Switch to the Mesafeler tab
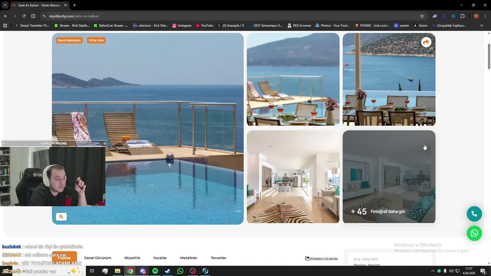The width and height of the screenshot is (491, 276). pyautogui.click(x=189, y=258)
